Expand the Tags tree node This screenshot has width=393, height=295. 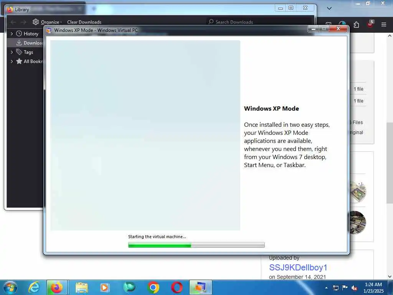12,52
